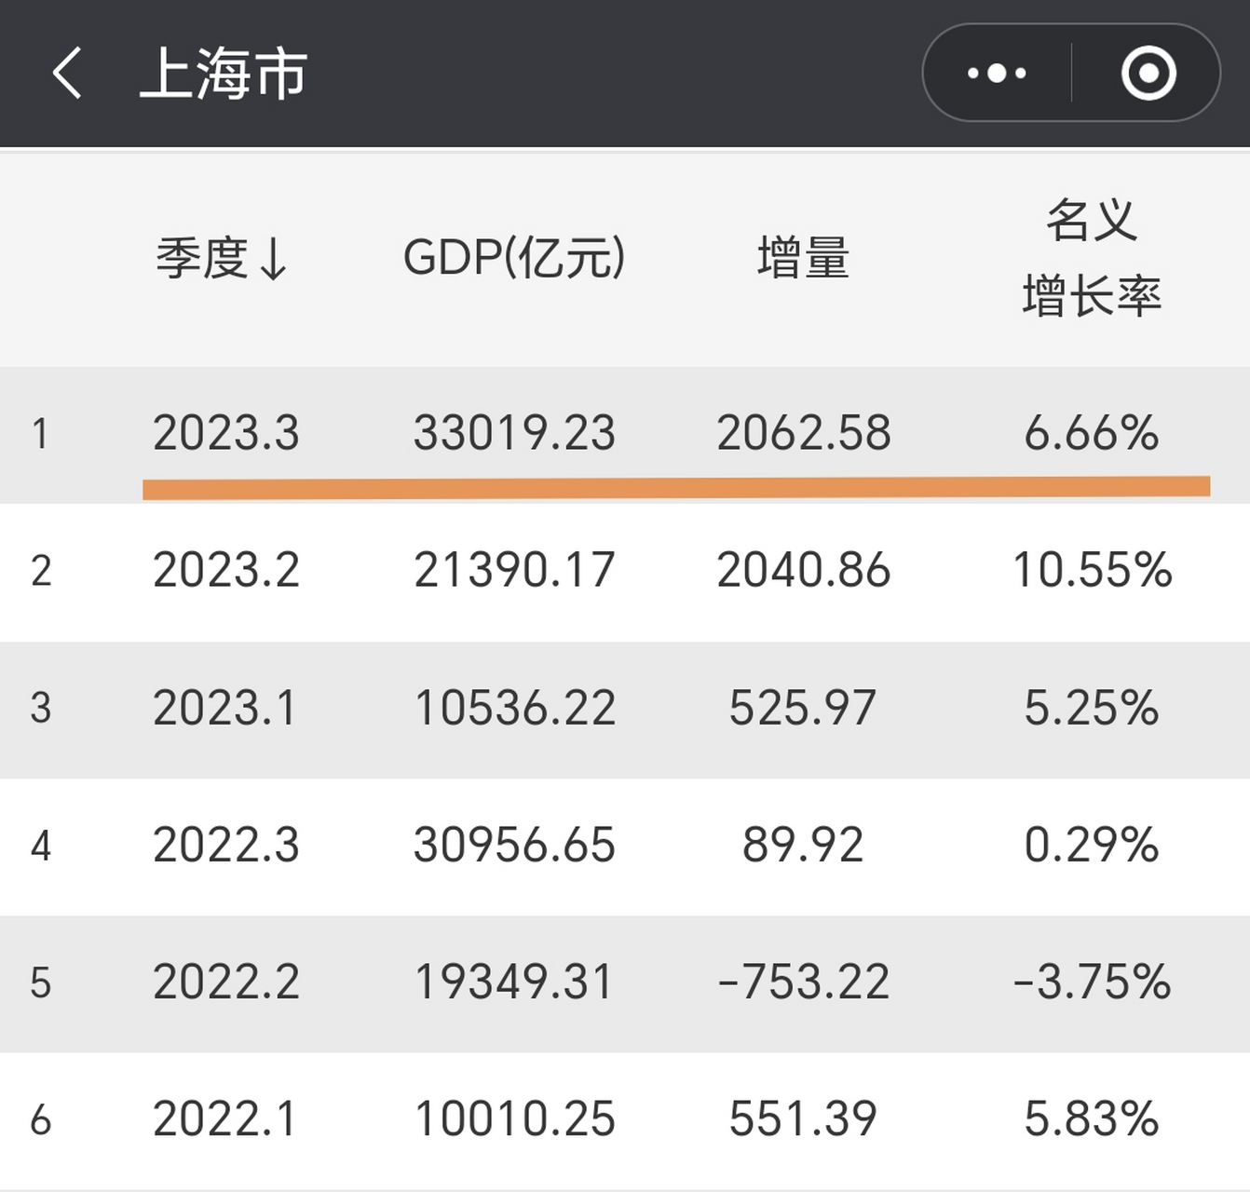Select increment value 2062.58
This screenshot has height=1192, width=1250.
click(x=804, y=433)
